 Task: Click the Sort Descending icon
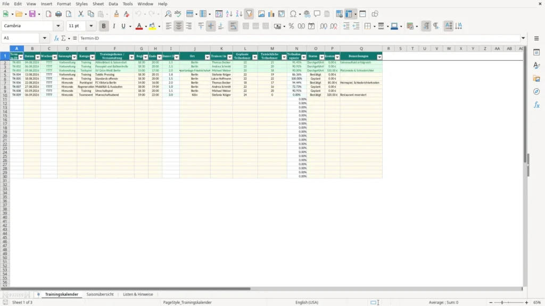point(239,14)
